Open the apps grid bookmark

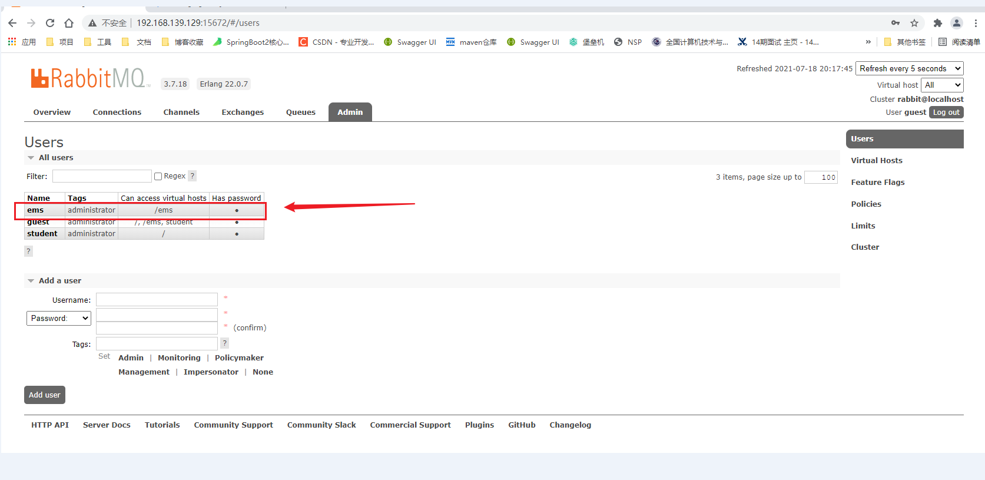22,42
